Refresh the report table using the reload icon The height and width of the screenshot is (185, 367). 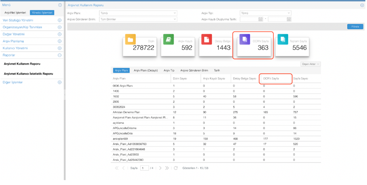pos(176,168)
